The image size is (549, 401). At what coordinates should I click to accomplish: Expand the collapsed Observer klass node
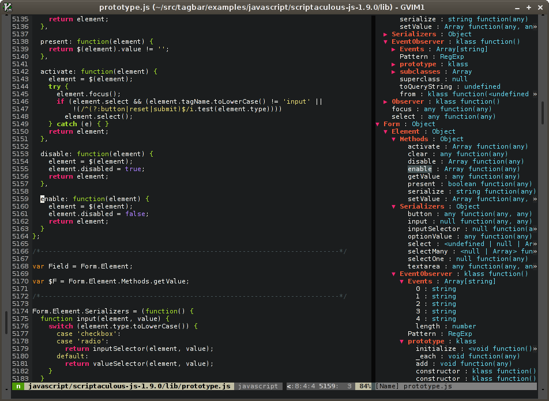coord(386,101)
